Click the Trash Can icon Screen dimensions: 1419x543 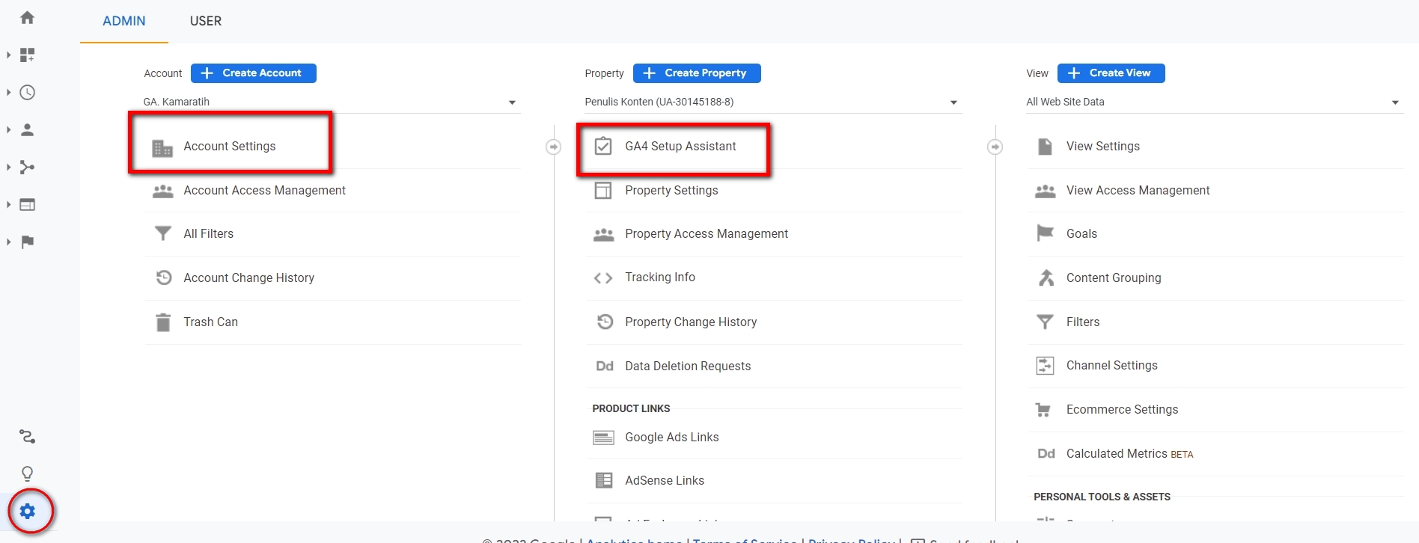[163, 322]
